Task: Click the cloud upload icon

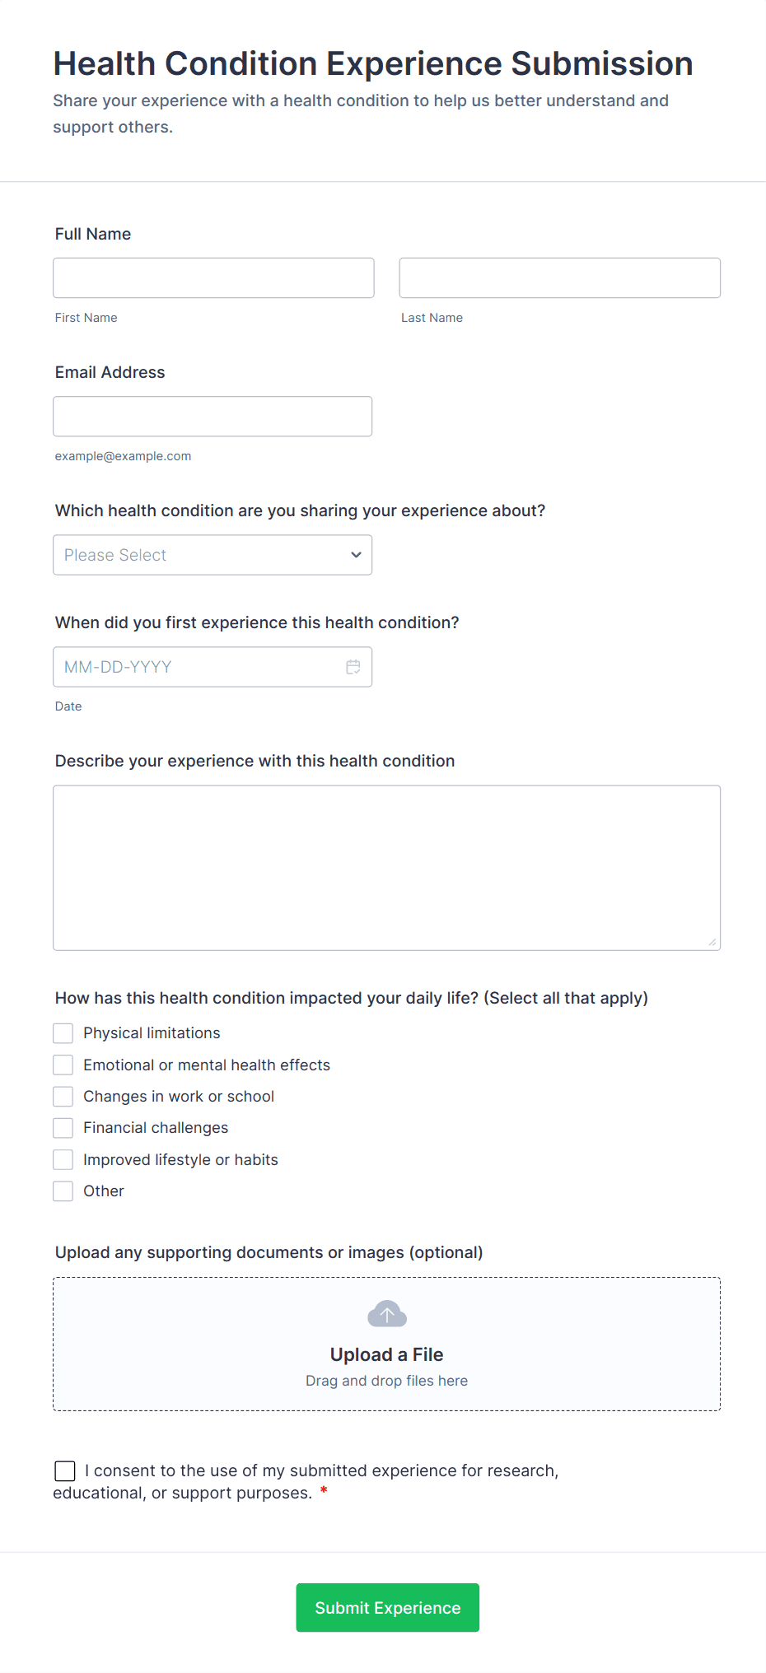Action: click(x=387, y=1314)
